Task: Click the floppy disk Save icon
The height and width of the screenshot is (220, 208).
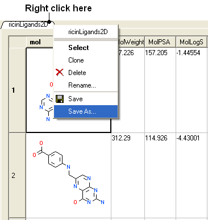Action: click(x=60, y=99)
